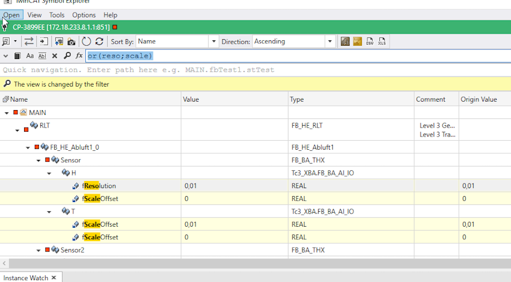Sort by the Value column header
Image resolution: width=511 pixels, height=282 pixels.
tap(234, 99)
